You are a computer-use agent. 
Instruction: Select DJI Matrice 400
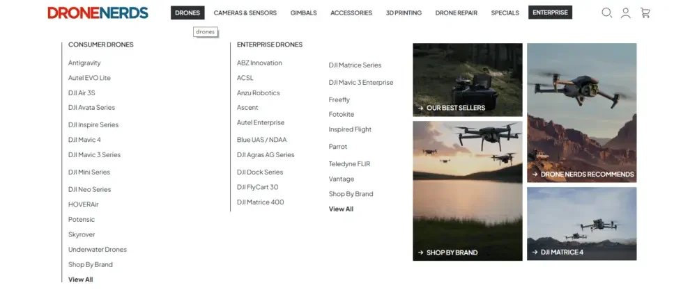(261, 202)
